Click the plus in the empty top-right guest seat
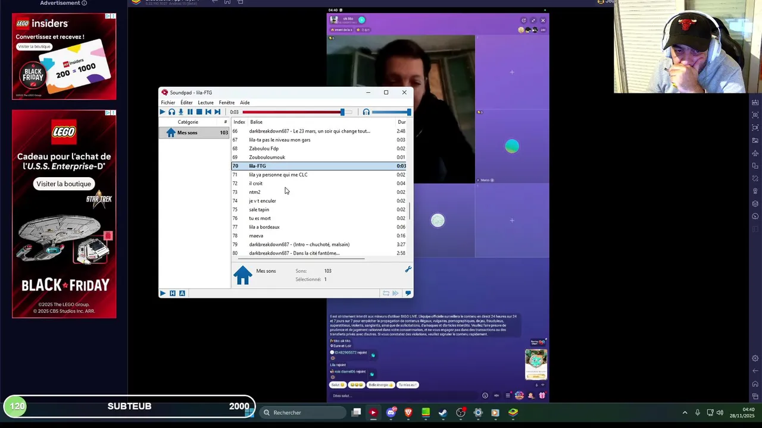Screen dimensions: 762x428 pyautogui.click(x=512, y=72)
